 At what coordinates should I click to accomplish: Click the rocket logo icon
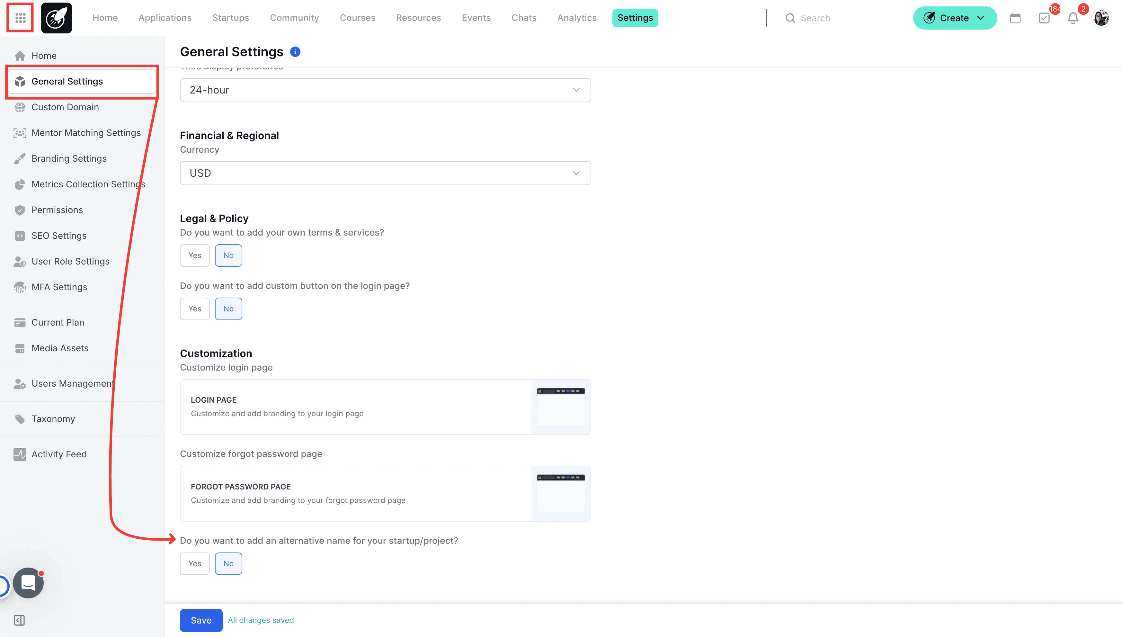pos(57,18)
